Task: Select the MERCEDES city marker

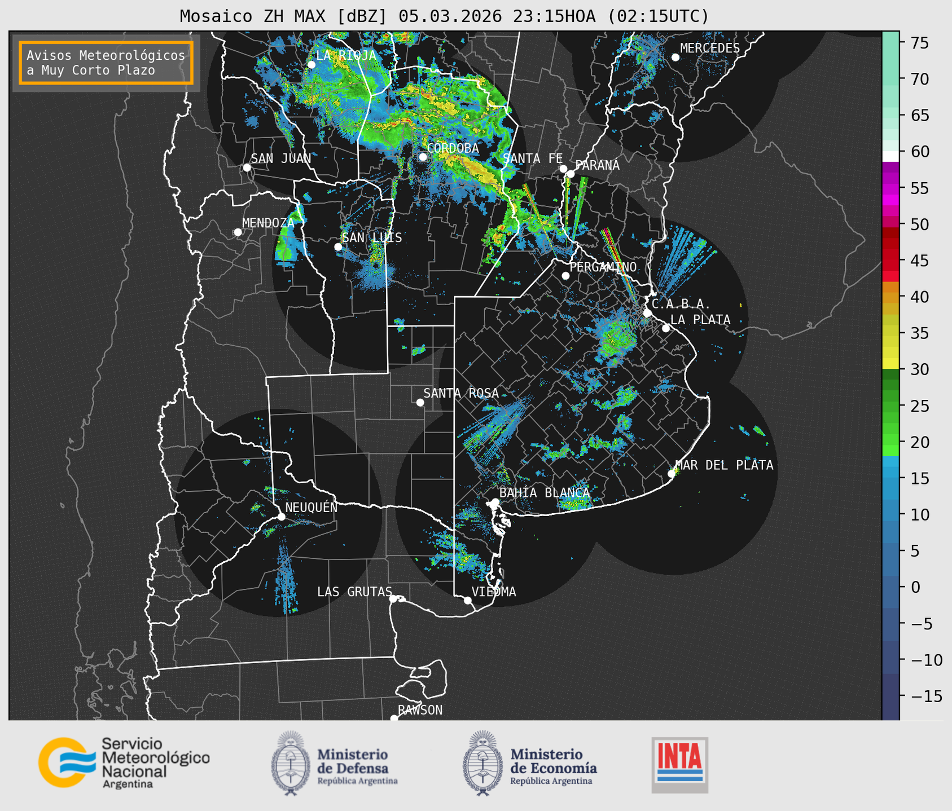Action: tap(675, 58)
